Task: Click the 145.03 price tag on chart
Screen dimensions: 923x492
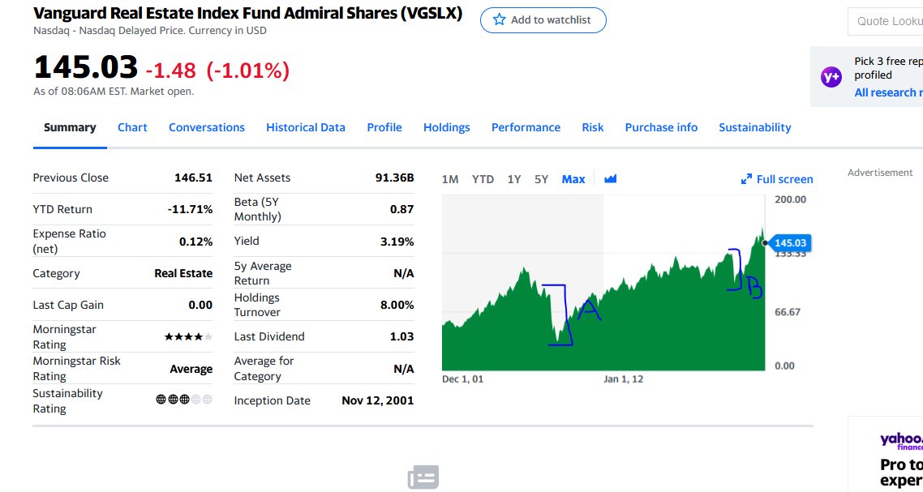Action: (x=790, y=242)
